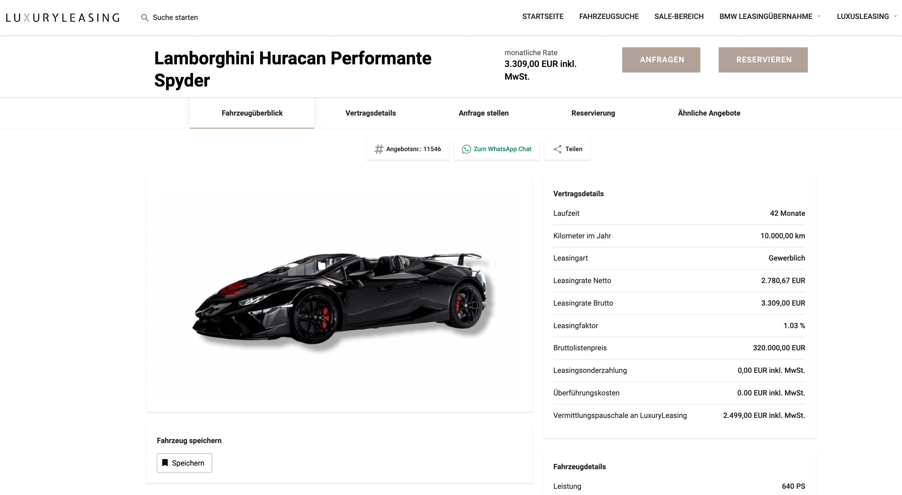Click the 10.000,00 km value
The height and width of the screenshot is (495, 902).
point(783,236)
